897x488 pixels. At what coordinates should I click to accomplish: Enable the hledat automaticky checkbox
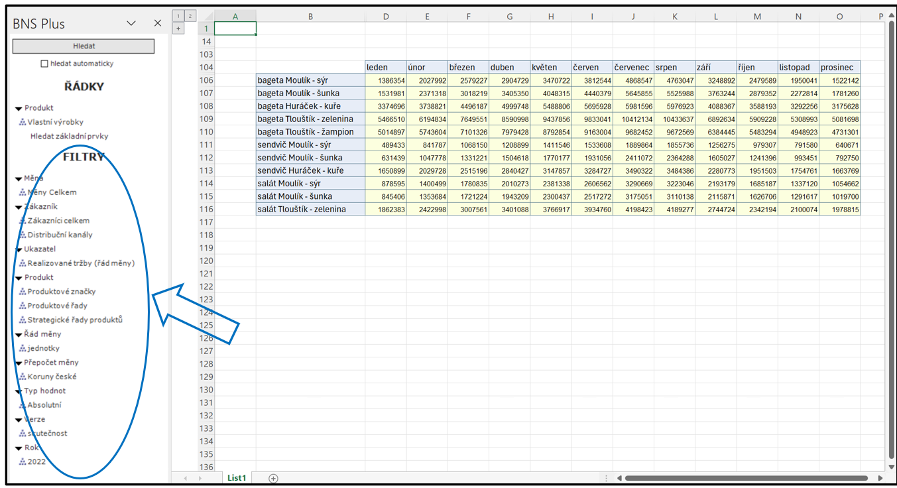point(44,64)
